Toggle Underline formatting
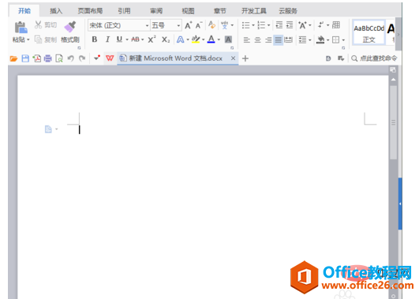Screen dimensions: 419x299 (x=119, y=39)
